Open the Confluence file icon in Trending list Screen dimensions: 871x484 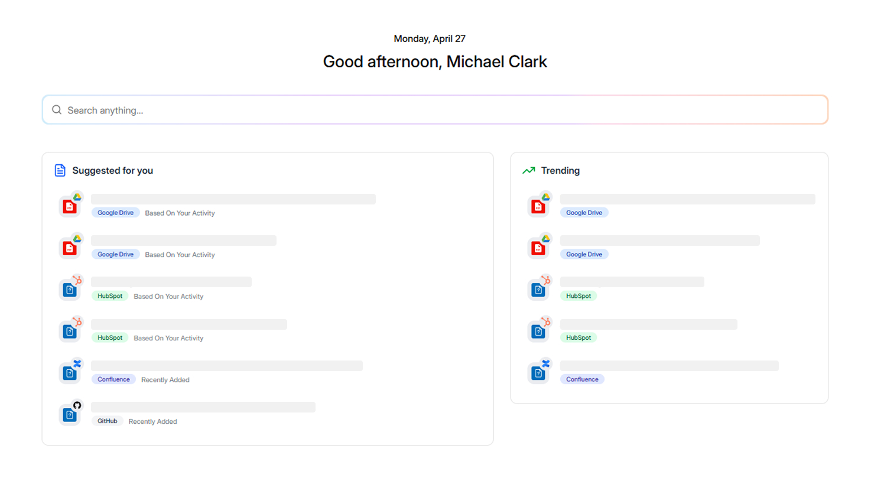(x=538, y=373)
